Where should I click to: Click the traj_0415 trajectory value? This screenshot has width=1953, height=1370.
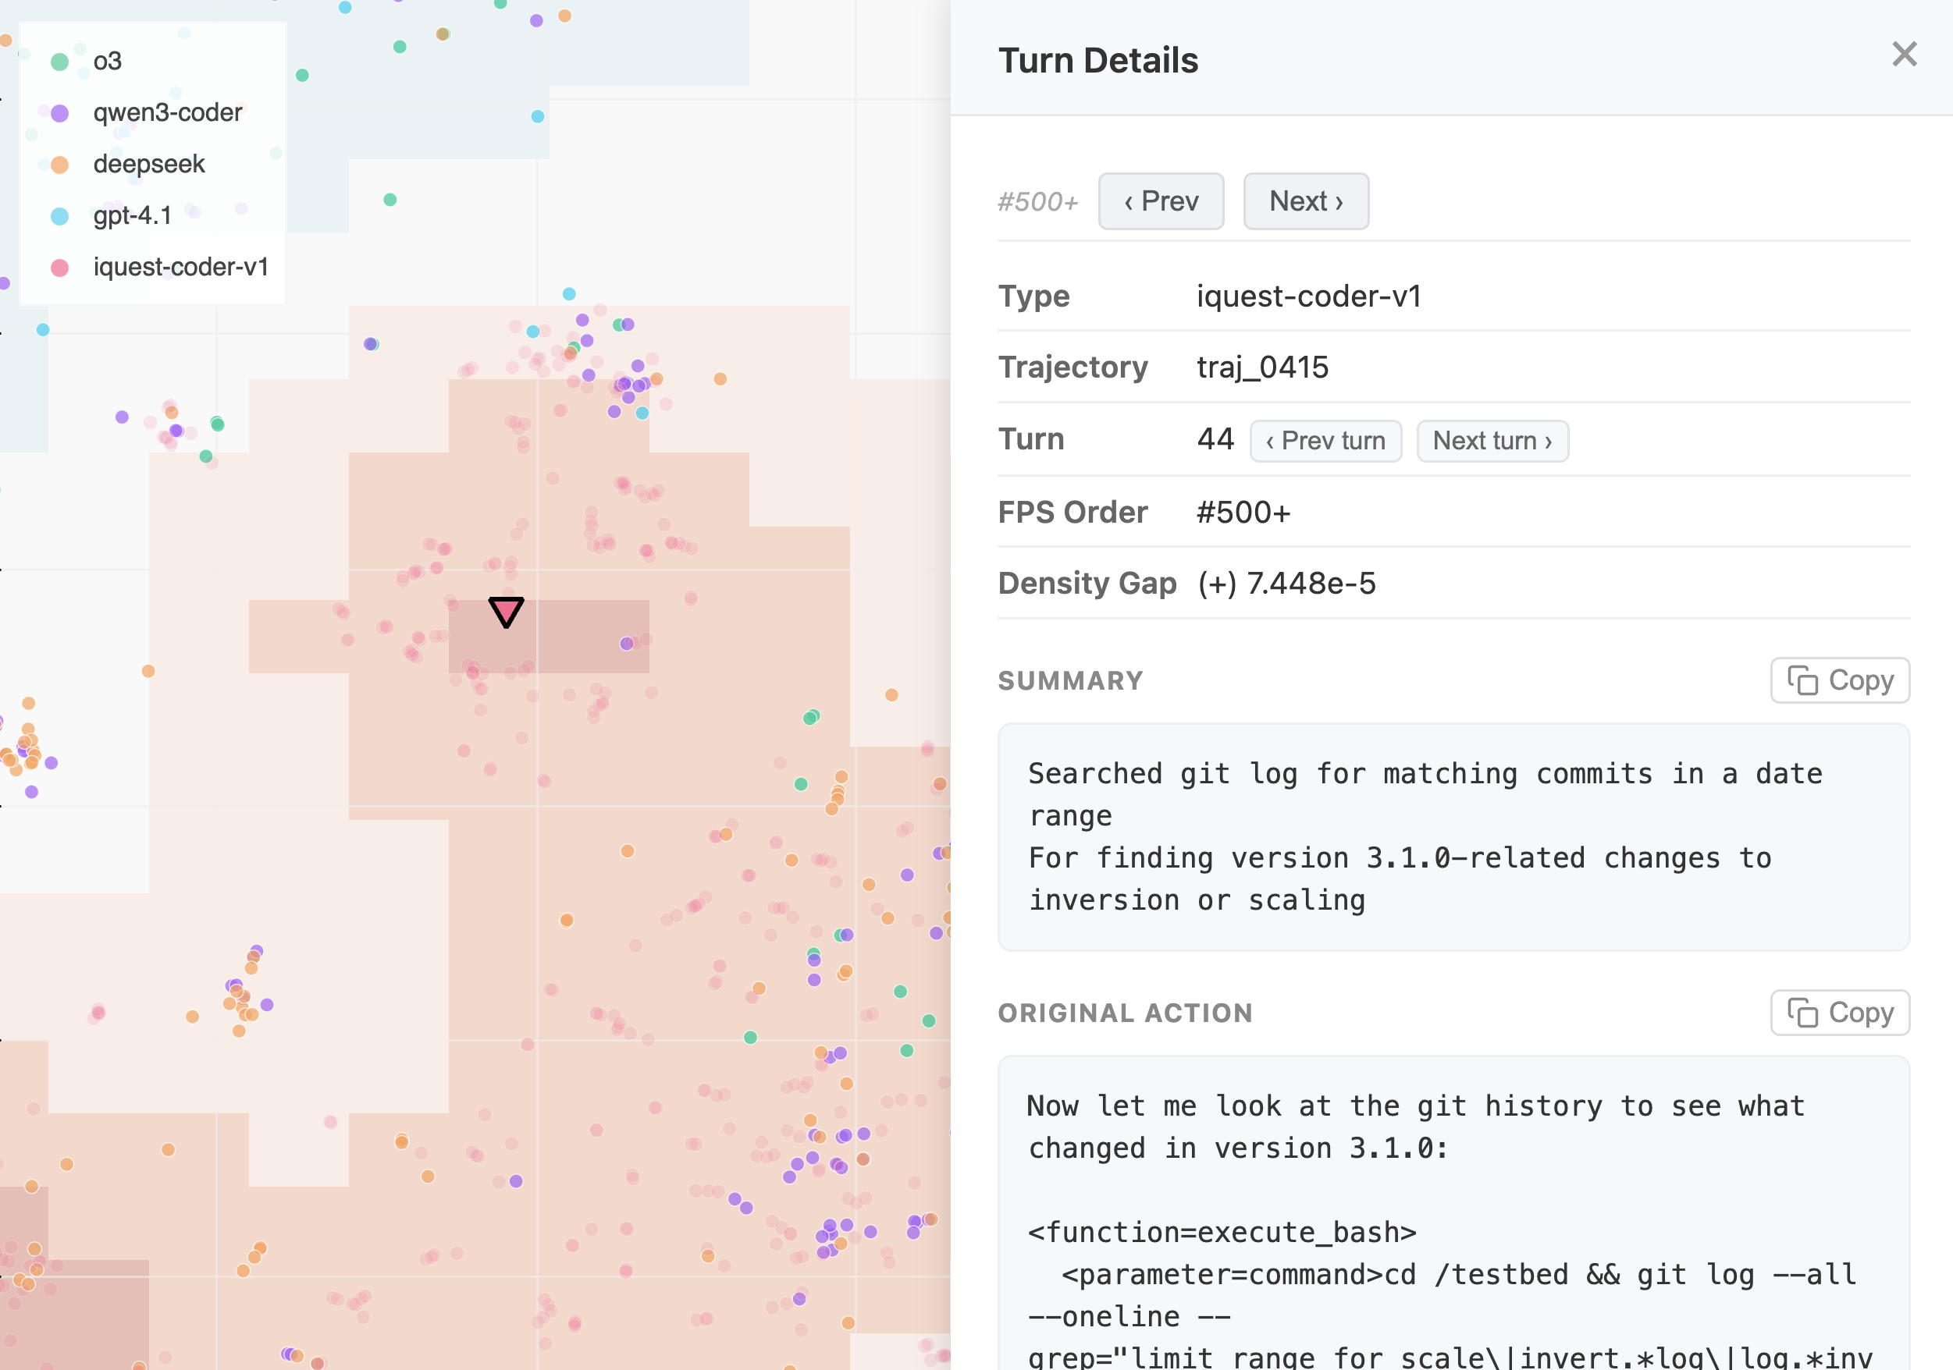1262,367
